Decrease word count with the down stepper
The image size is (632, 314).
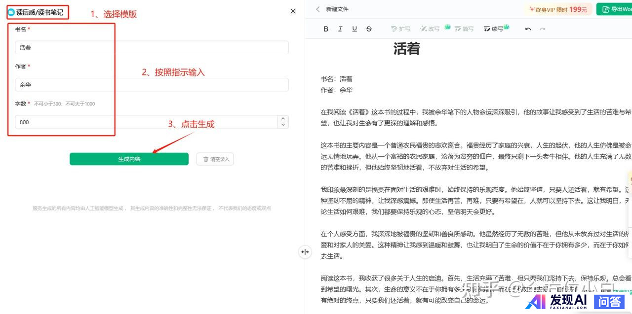point(283,125)
